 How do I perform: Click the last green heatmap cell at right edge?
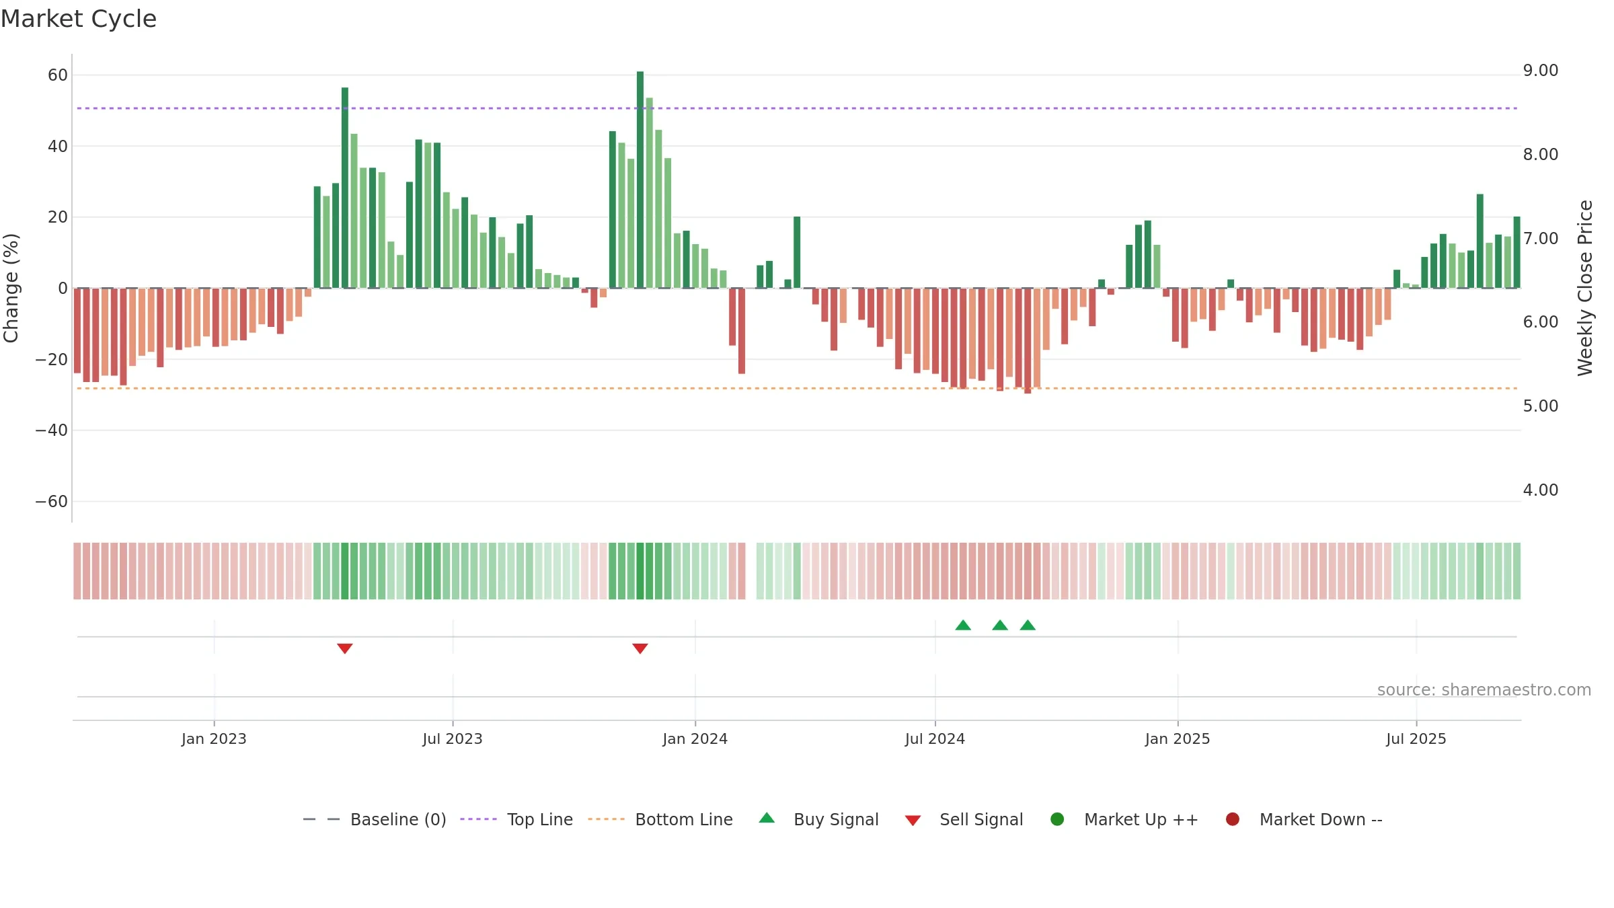tap(1516, 571)
